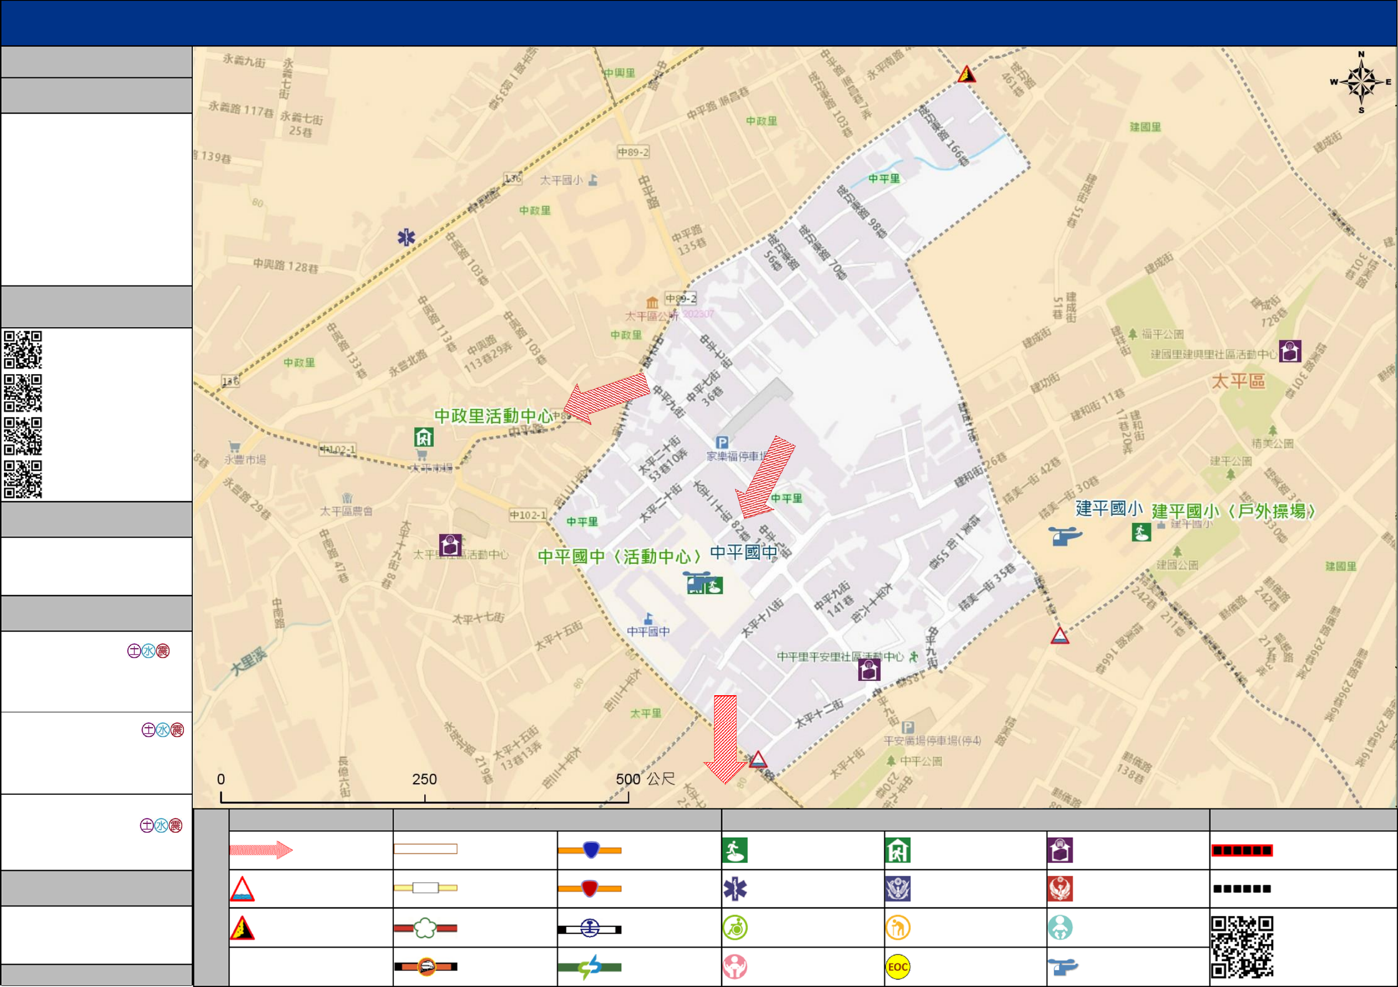Viewport: 1398px width, 987px height.
Task: Click the 太平區農會 building icon
Action: 347,498
